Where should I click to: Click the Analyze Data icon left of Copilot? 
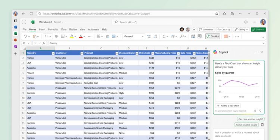tap(193, 37)
